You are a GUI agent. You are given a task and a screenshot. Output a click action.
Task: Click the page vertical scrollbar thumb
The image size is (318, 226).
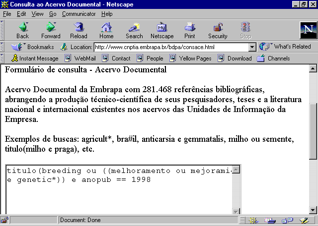tap(313, 131)
